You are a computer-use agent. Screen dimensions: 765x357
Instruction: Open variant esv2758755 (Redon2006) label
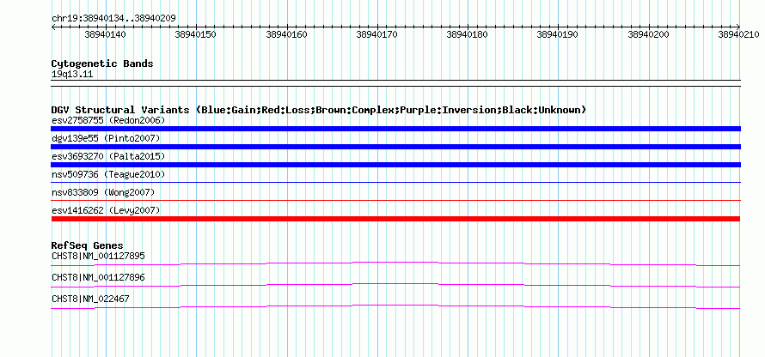[x=108, y=120]
